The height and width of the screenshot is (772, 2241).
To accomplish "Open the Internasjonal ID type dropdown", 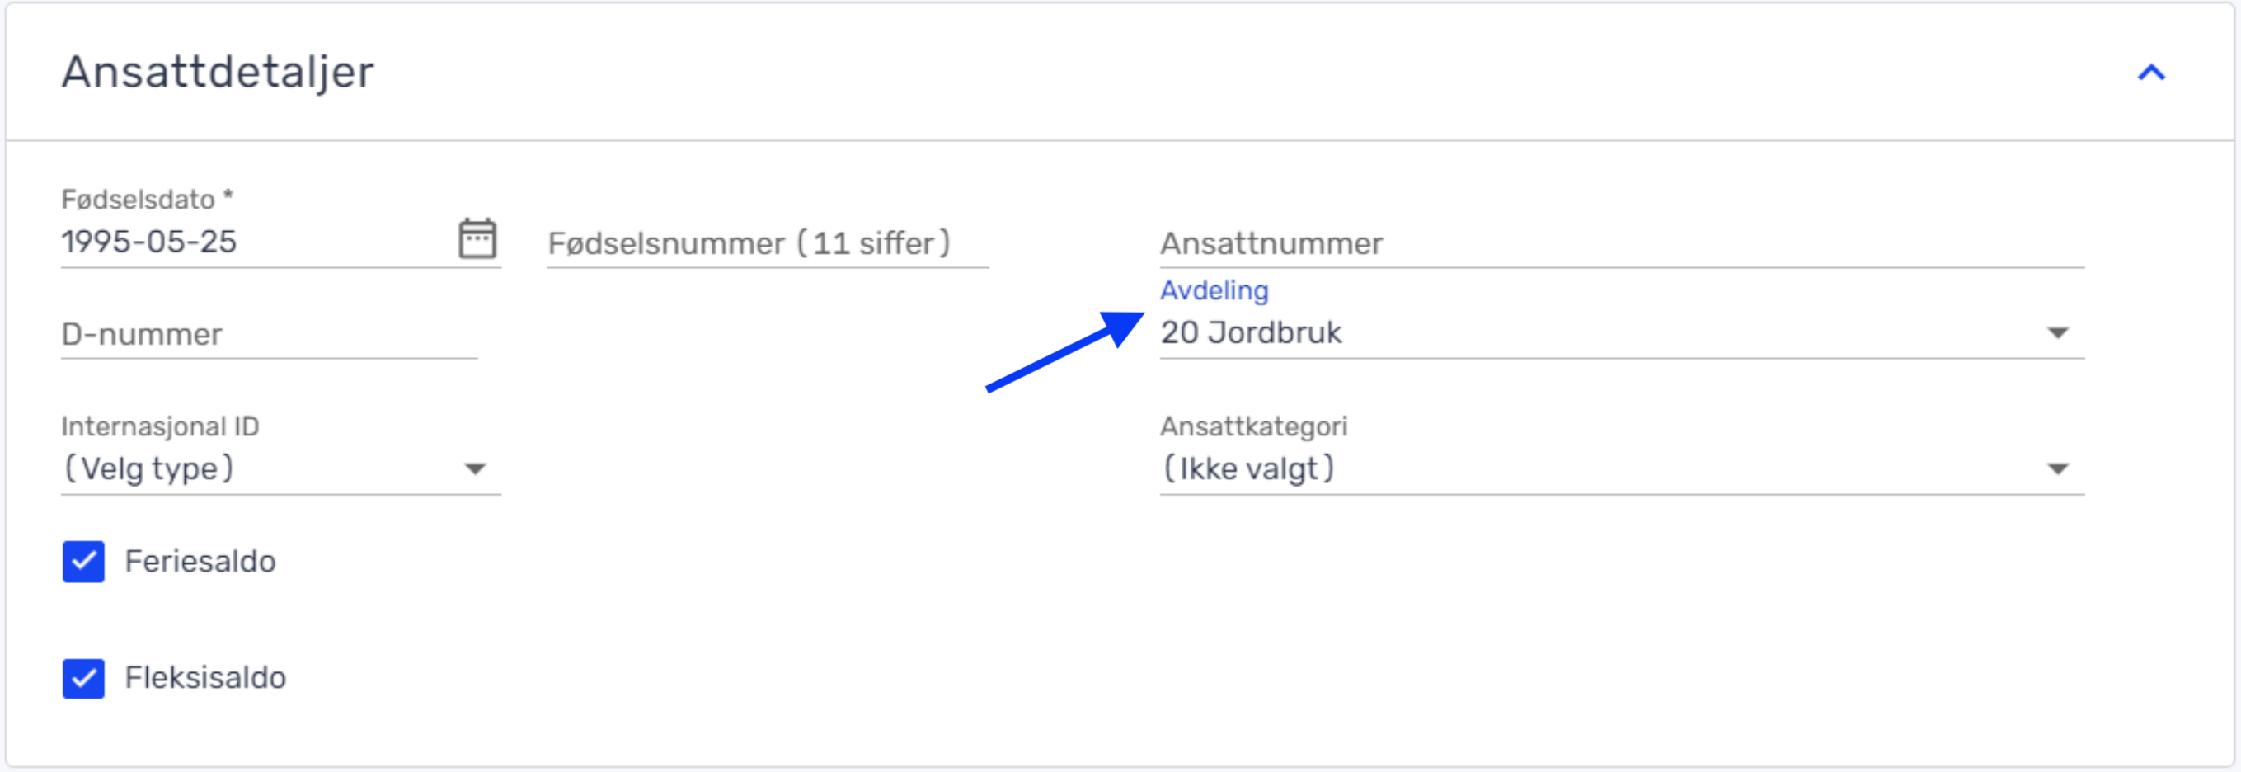I will pos(261,470).
